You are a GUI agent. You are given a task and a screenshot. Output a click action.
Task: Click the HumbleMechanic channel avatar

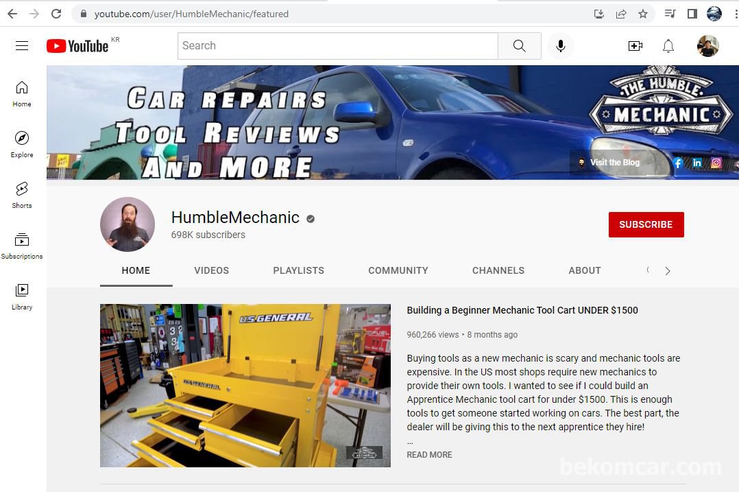(x=128, y=224)
